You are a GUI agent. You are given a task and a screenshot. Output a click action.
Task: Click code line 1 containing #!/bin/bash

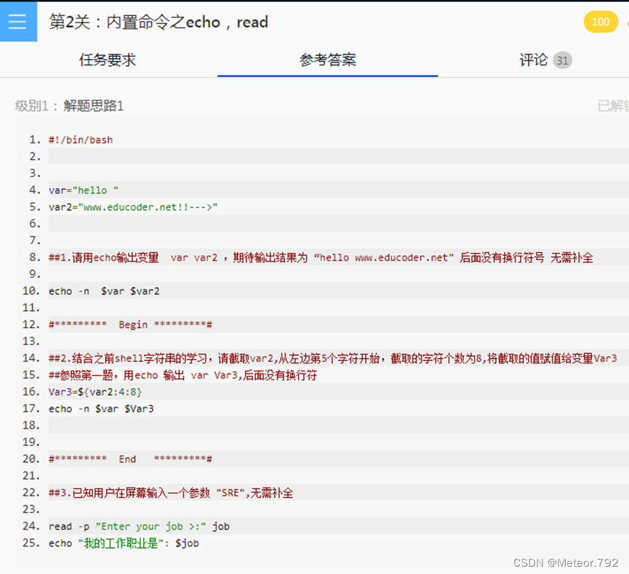point(79,140)
